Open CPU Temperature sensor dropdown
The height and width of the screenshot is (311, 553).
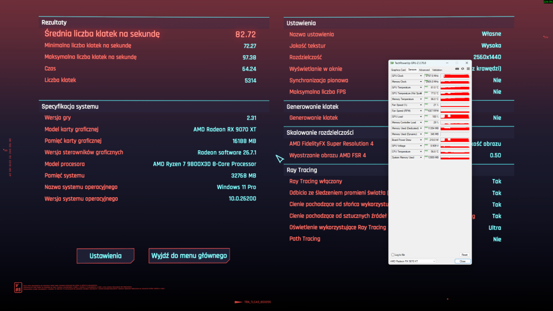pos(421,151)
